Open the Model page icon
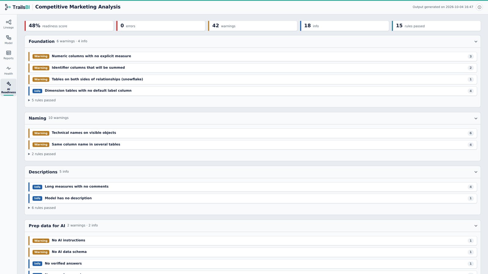 pos(9,37)
